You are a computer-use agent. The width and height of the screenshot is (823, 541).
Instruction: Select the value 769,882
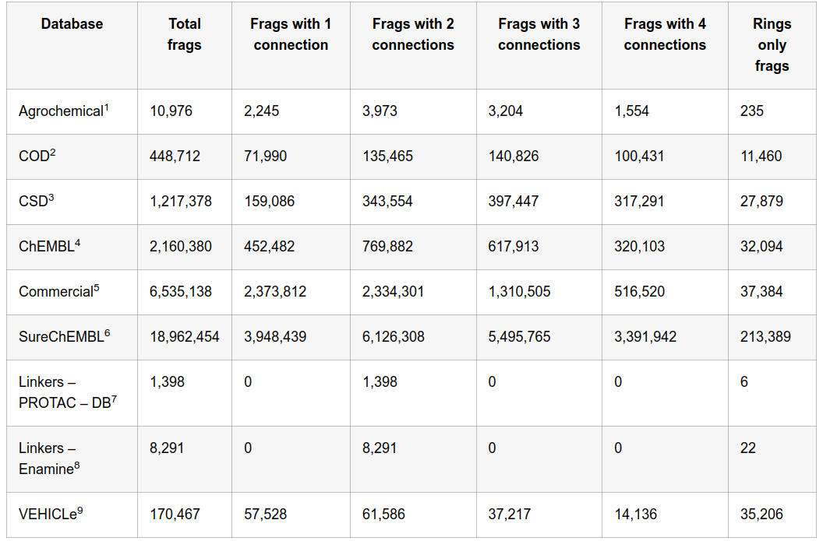point(387,247)
